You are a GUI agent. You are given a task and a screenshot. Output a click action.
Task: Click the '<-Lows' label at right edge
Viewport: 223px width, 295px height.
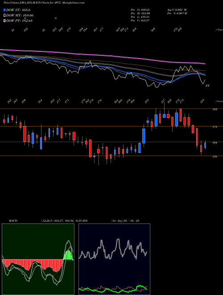click(219, 101)
